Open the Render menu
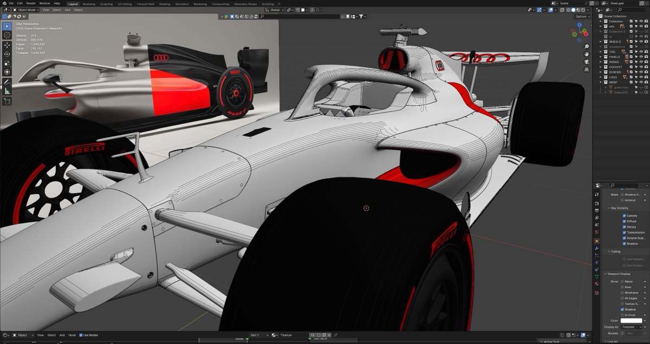The height and width of the screenshot is (344, 650). (31, 3)
